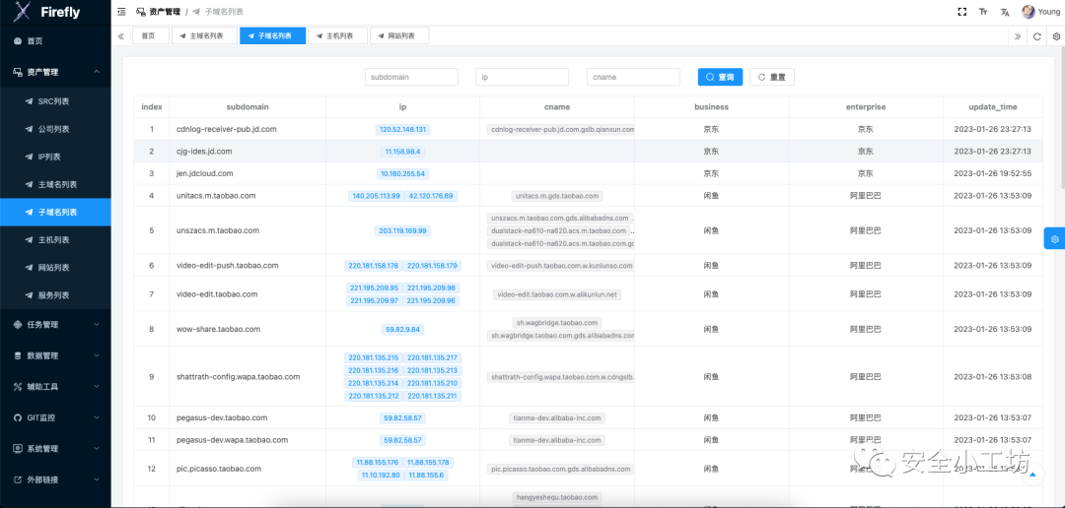Click IP tag 10.160.255.54
The image size is (1065, 508).
coord(402,173)
